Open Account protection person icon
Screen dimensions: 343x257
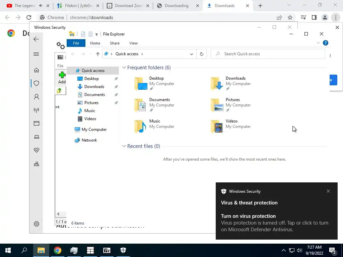click(x=36, y=97)
